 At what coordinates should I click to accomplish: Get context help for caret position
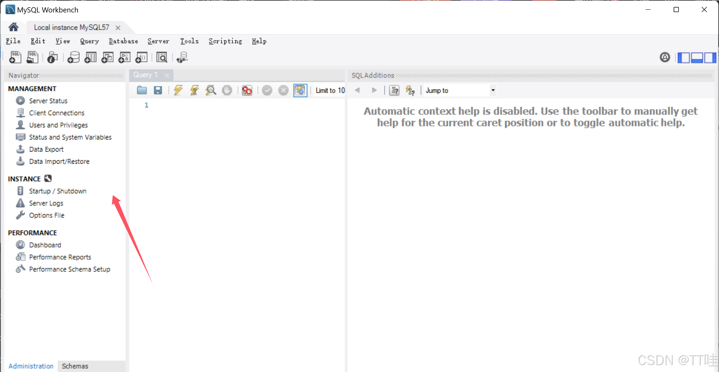[394, 90]
